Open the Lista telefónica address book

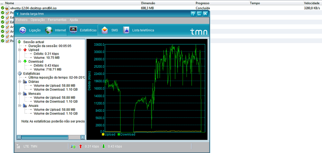tap(138, 30)
